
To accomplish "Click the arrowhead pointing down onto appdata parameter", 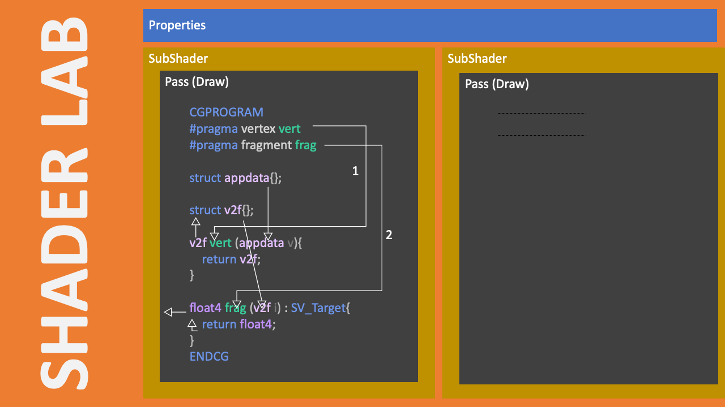I will tap(268, 236).
